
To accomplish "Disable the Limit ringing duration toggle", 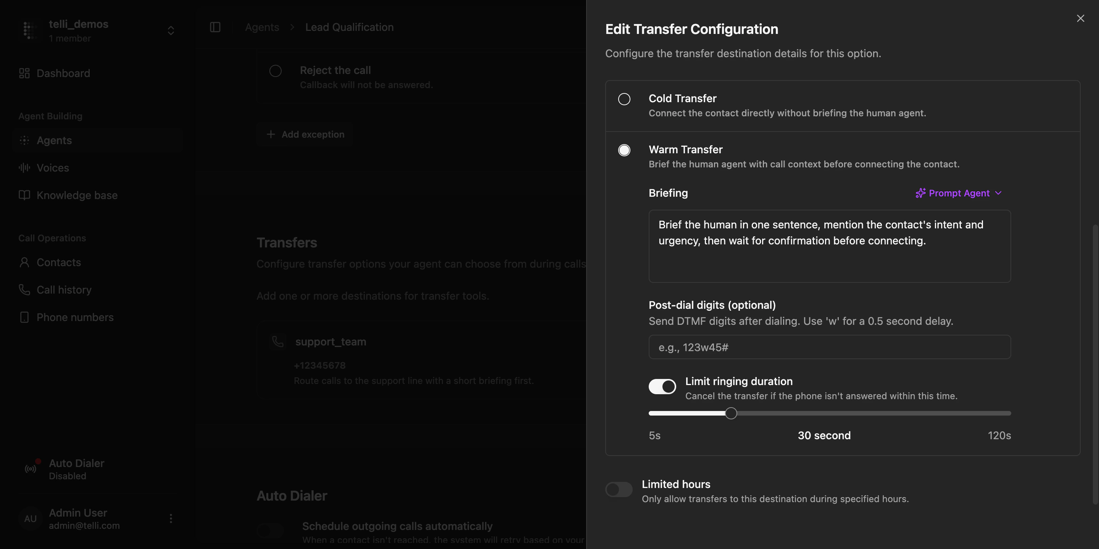I will (662, 386).
